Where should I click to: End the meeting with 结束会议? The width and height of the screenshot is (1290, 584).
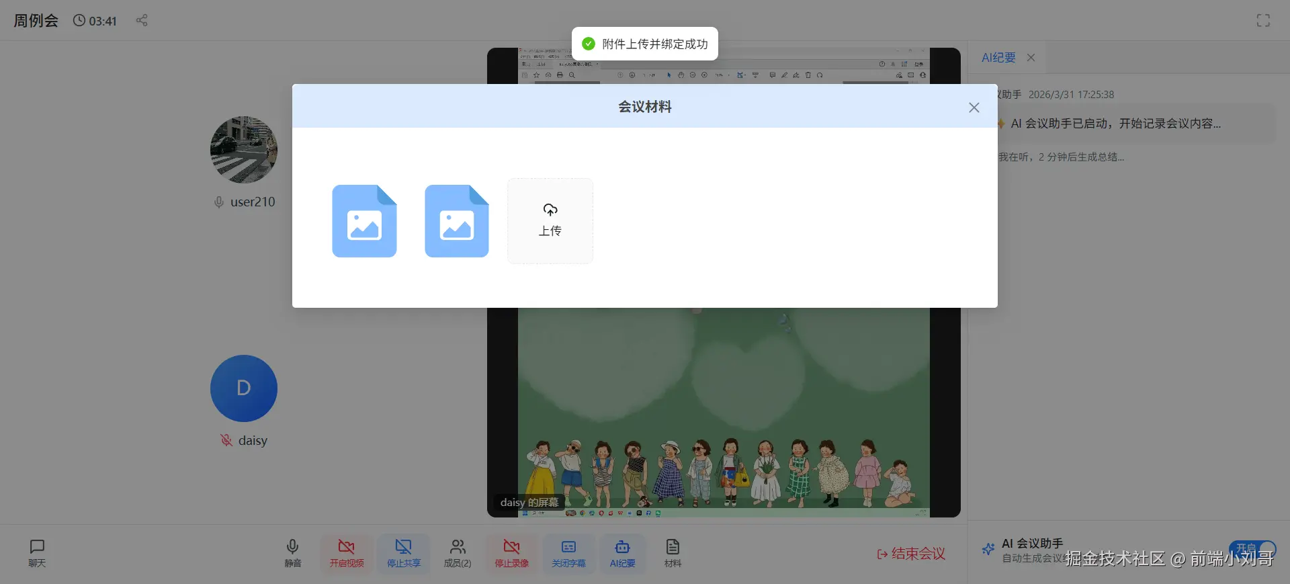[x=911, y=554]
